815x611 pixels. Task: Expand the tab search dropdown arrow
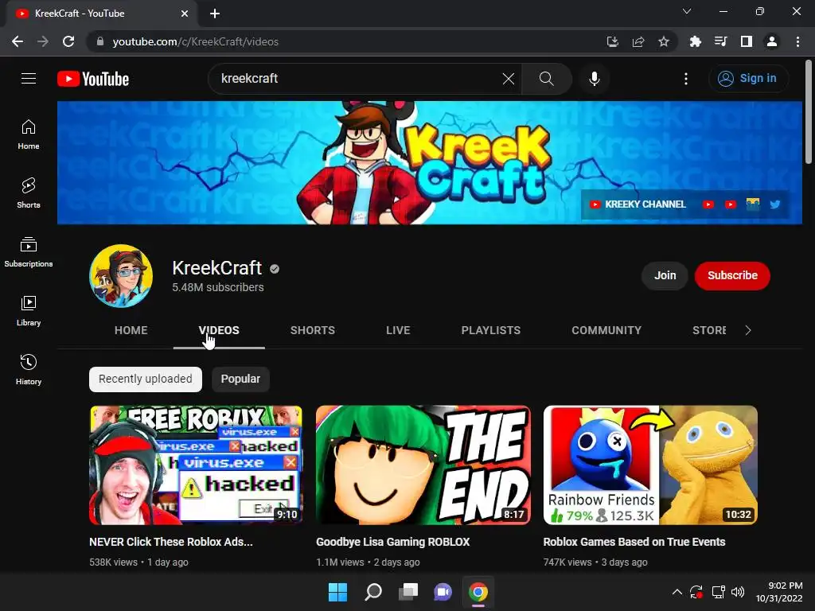click(687, 11)
